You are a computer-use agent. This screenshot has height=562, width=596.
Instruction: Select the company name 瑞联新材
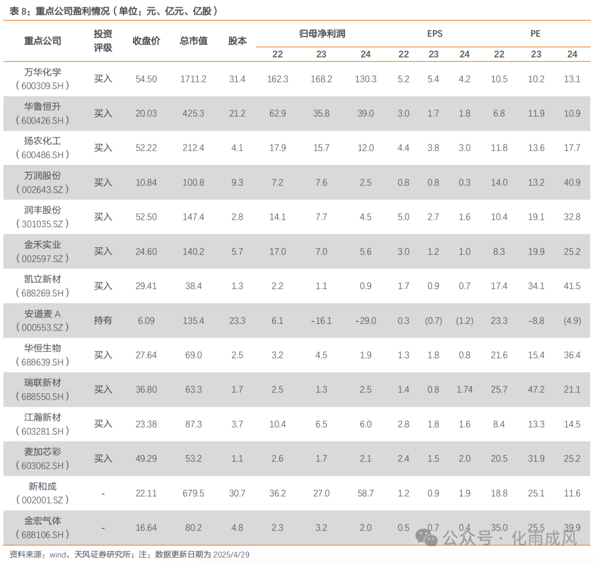pos(42,383)
